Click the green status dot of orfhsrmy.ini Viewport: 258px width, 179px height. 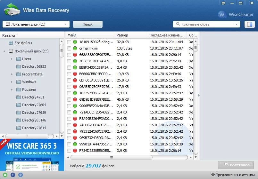[75, 48]
